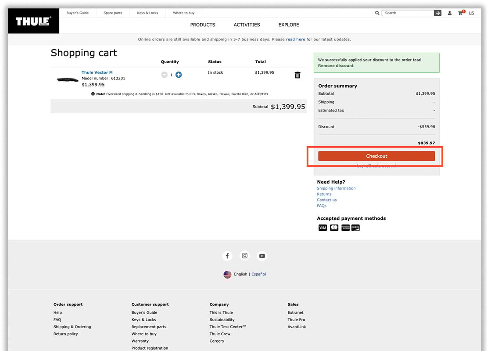Viewport: 487px width, 351px height.
Task: Open the user account icon
Action: [450, 13]
